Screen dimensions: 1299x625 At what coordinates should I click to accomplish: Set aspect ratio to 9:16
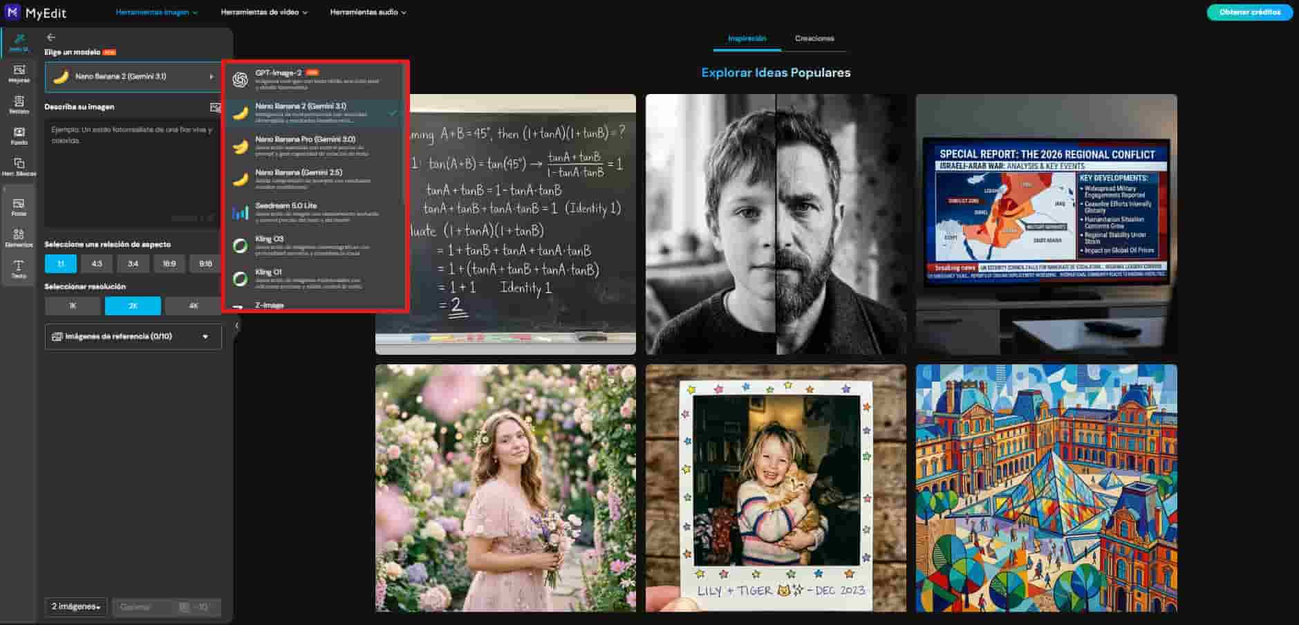(205, 263)
